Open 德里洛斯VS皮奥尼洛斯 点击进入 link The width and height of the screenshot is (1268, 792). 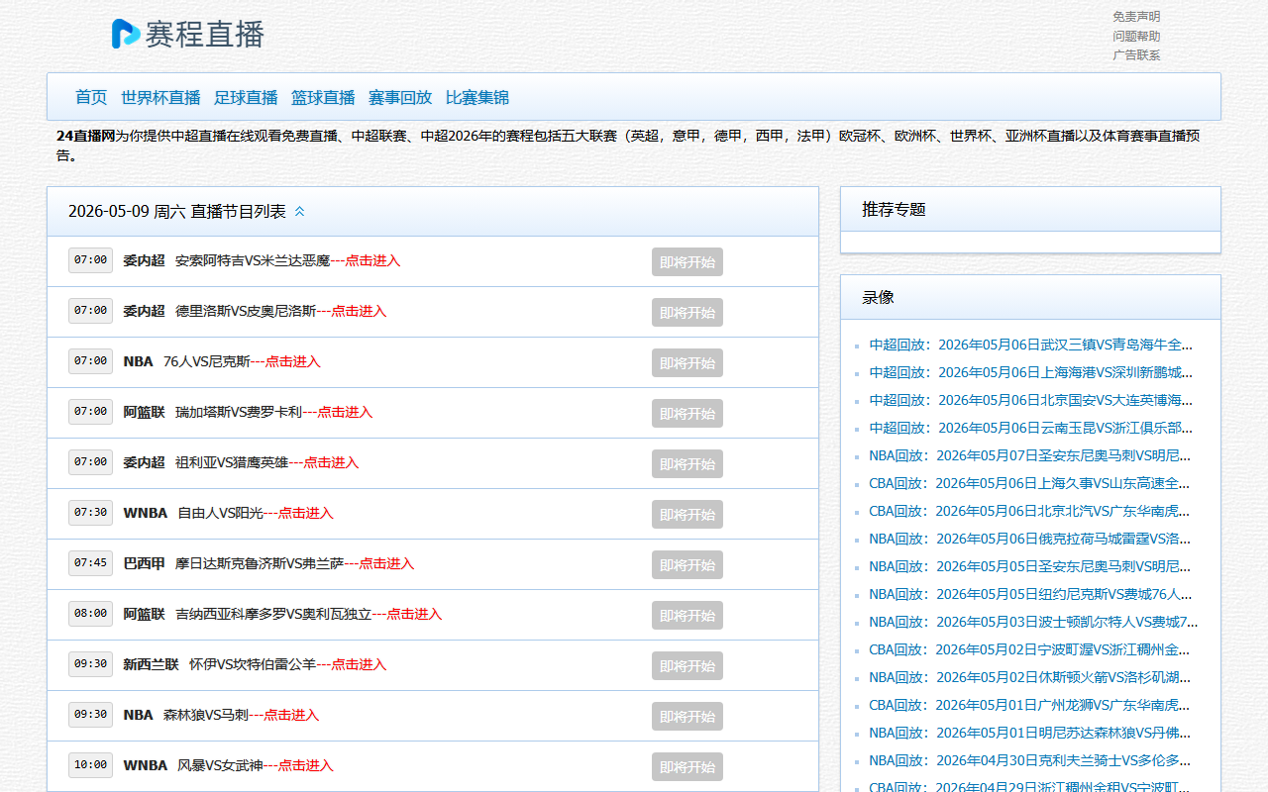coord(359,311)
